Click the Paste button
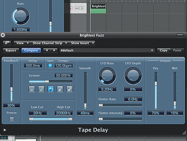 point(177,50)
